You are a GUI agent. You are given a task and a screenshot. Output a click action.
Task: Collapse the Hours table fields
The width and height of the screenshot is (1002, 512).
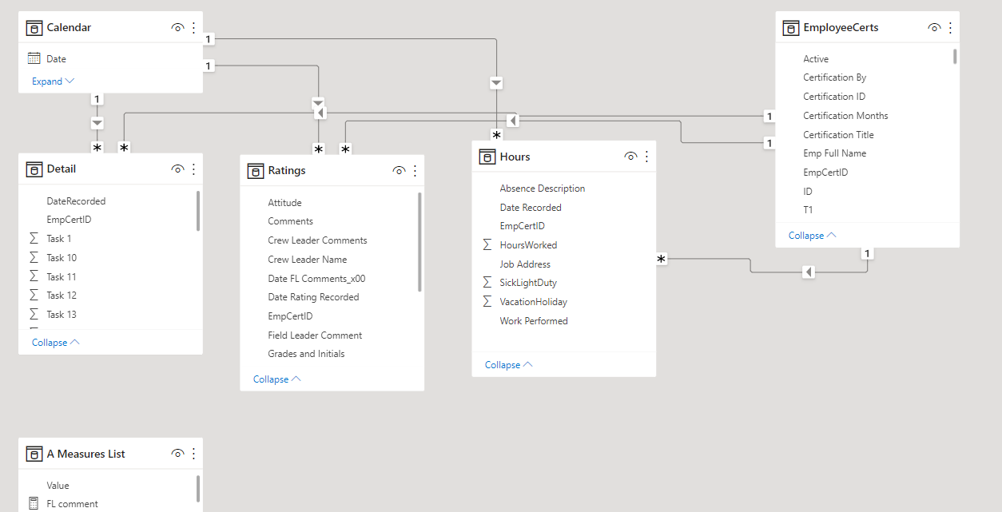508,365
